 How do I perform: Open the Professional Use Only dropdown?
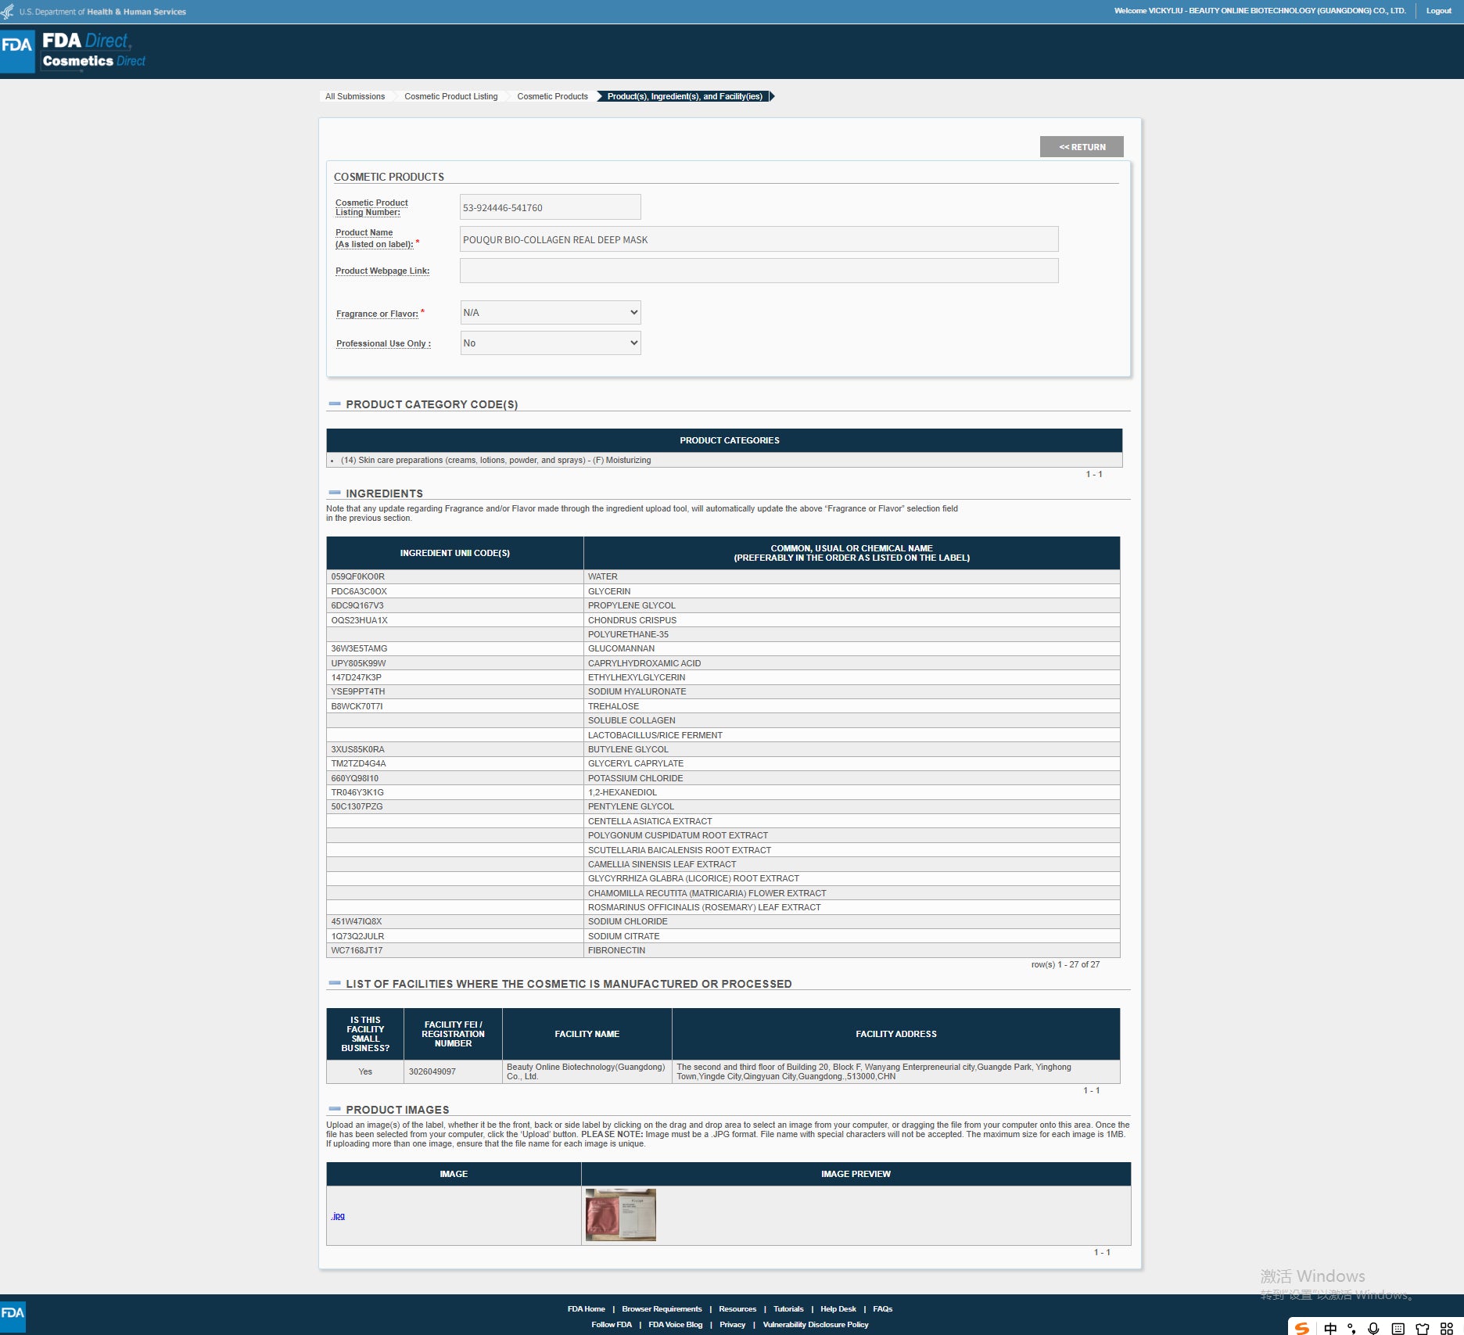(551, 343)
